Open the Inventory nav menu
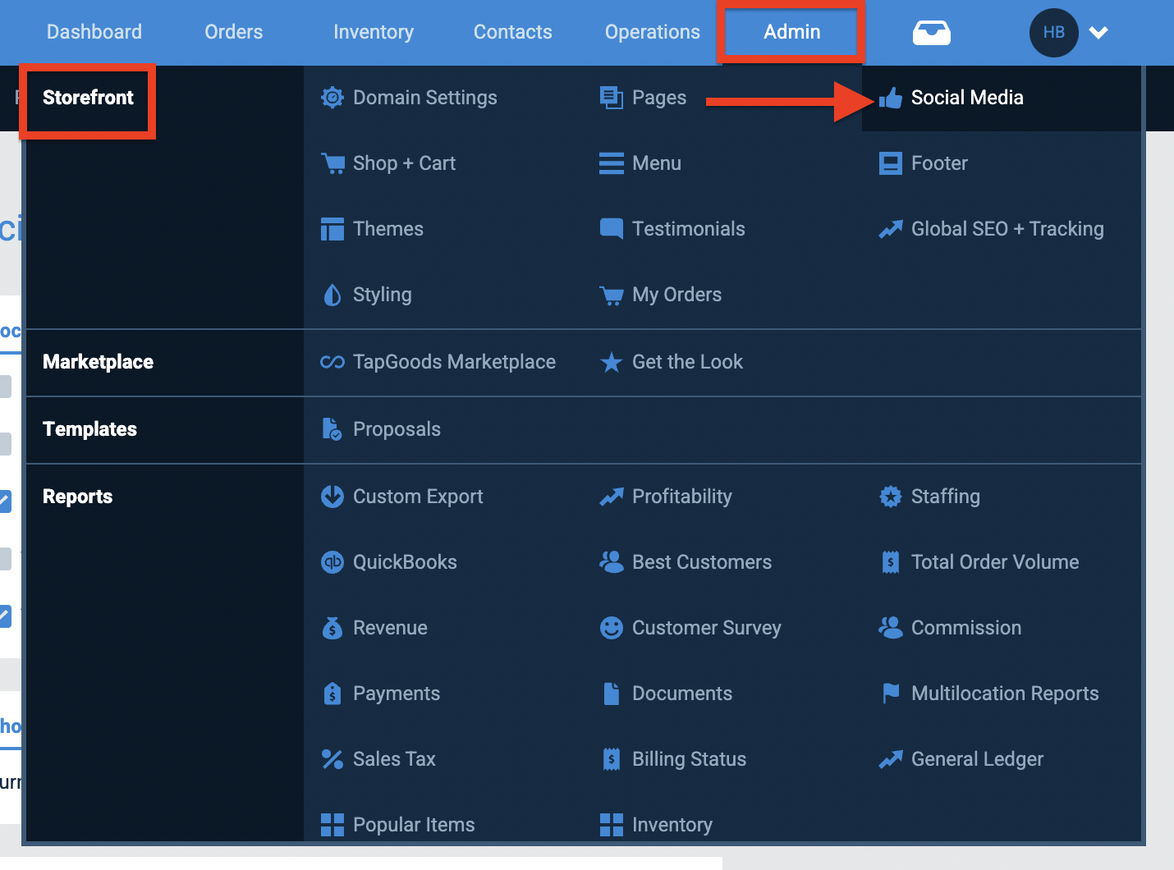1174x870 pixels. pos(374,32)
